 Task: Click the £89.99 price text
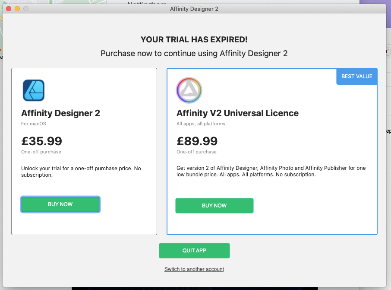[197, 141]
